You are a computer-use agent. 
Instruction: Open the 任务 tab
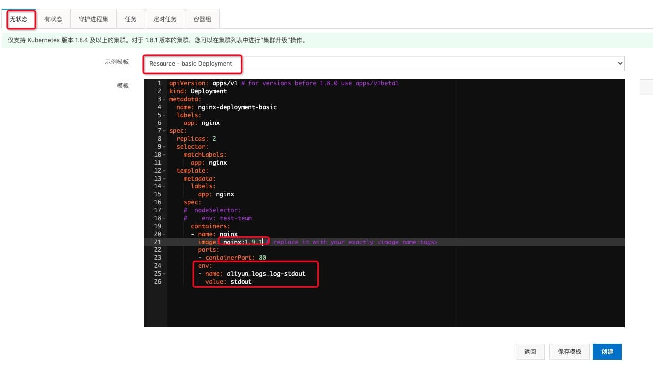[x=131, y=19]
